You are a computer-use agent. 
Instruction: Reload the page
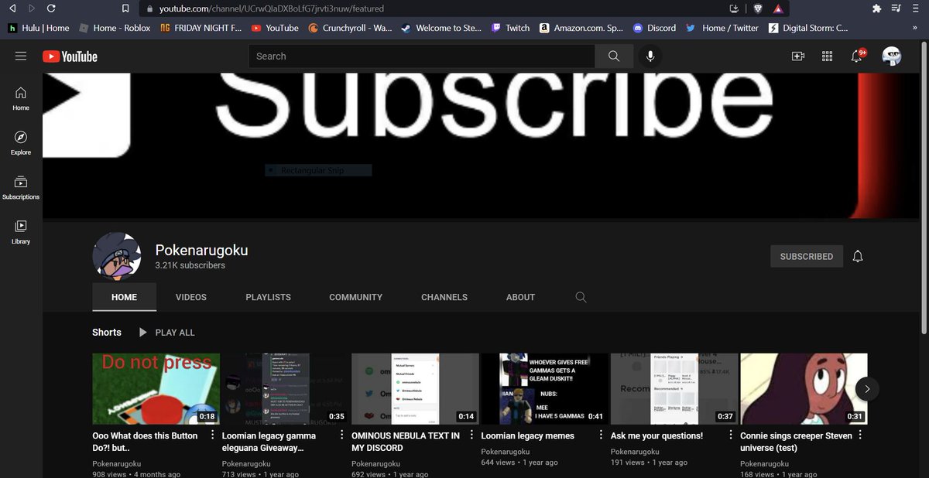[51, 9]
